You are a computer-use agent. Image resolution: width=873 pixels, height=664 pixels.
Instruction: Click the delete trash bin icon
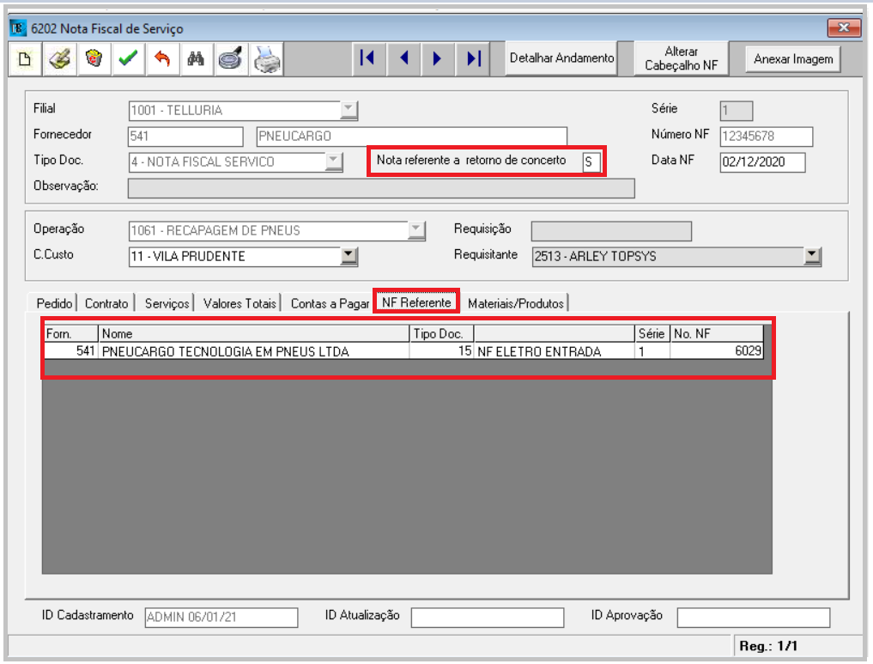click(94, 58)
